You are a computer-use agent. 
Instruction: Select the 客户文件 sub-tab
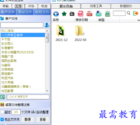point(8,12)
